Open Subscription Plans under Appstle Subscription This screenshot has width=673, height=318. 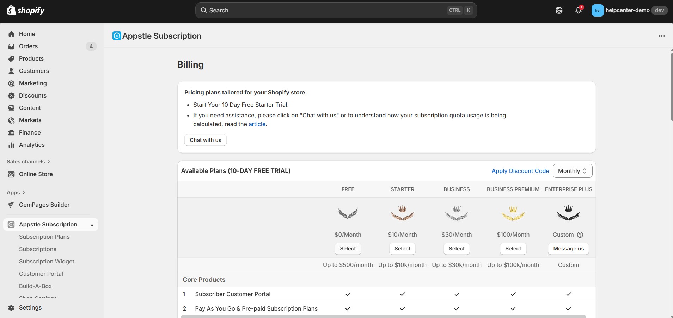[x=44, y=237]
